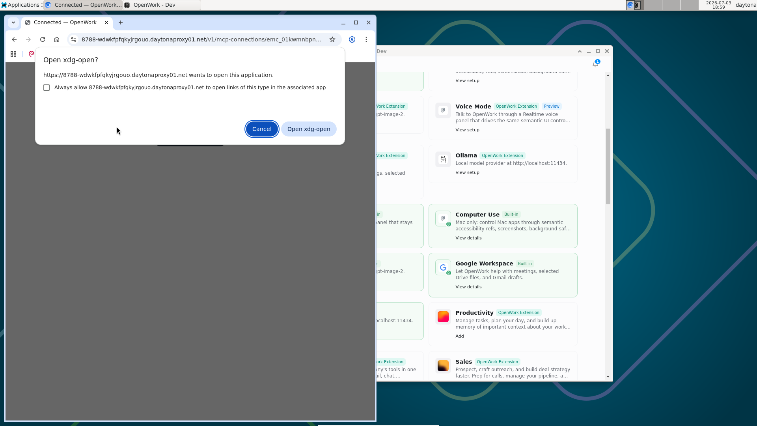Add the Productivity extension

click(460, 336)
